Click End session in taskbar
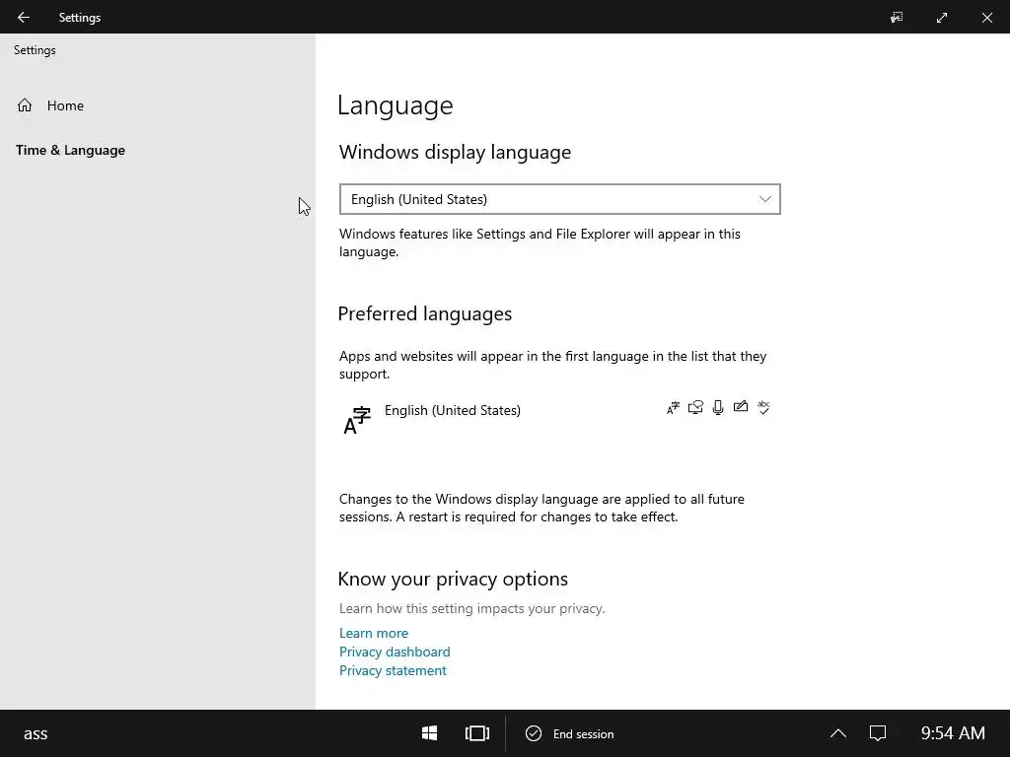This screenshot has width=1010, height=757. click(x=569, y=733)
